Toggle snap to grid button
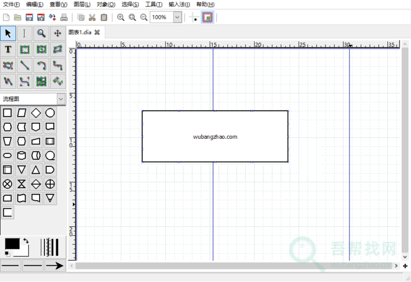The width and height of the screenshot is (411, 282). coord(193,17)
